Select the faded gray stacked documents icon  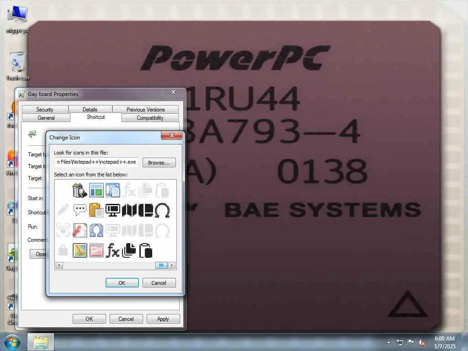click(145, 190)
